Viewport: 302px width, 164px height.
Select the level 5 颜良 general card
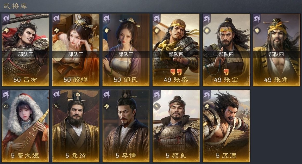pos(176,126)
